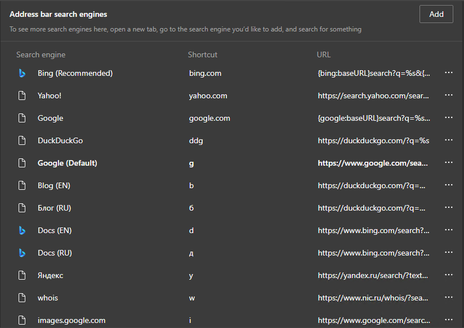Viewport: 464px width, 328px height.
Task: Open more actions for Docs (RU)
Action: [449, 252]
